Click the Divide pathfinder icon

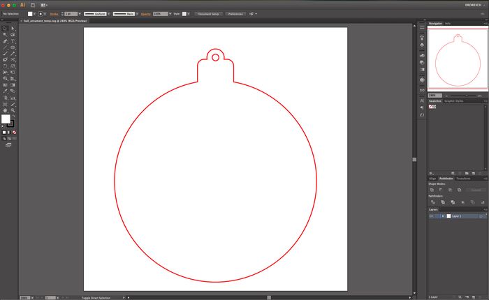(432, 202)
